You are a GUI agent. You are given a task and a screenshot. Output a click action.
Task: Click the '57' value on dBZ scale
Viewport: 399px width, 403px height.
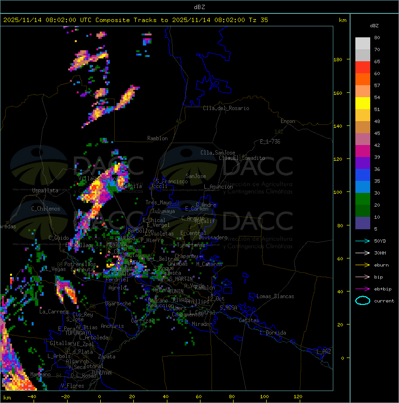click(377, 85)
